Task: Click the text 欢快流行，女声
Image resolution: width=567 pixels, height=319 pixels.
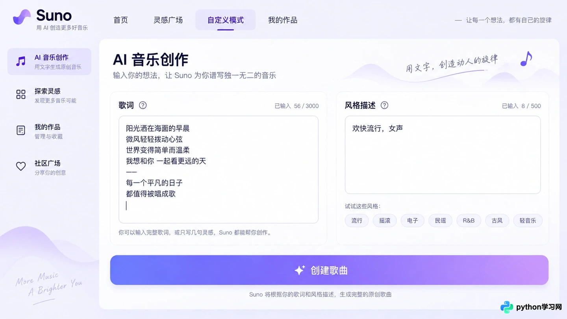Action: [x=378, y=128]
